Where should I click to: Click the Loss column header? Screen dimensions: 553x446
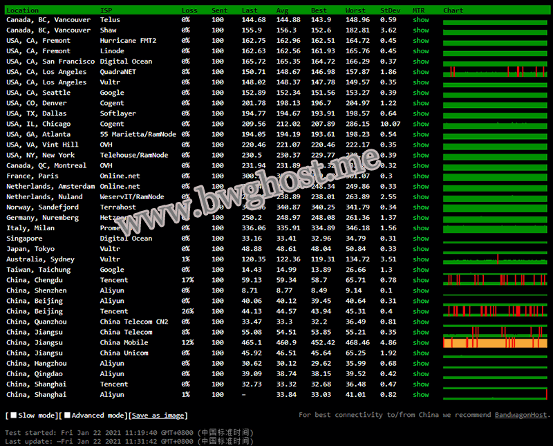189,10
